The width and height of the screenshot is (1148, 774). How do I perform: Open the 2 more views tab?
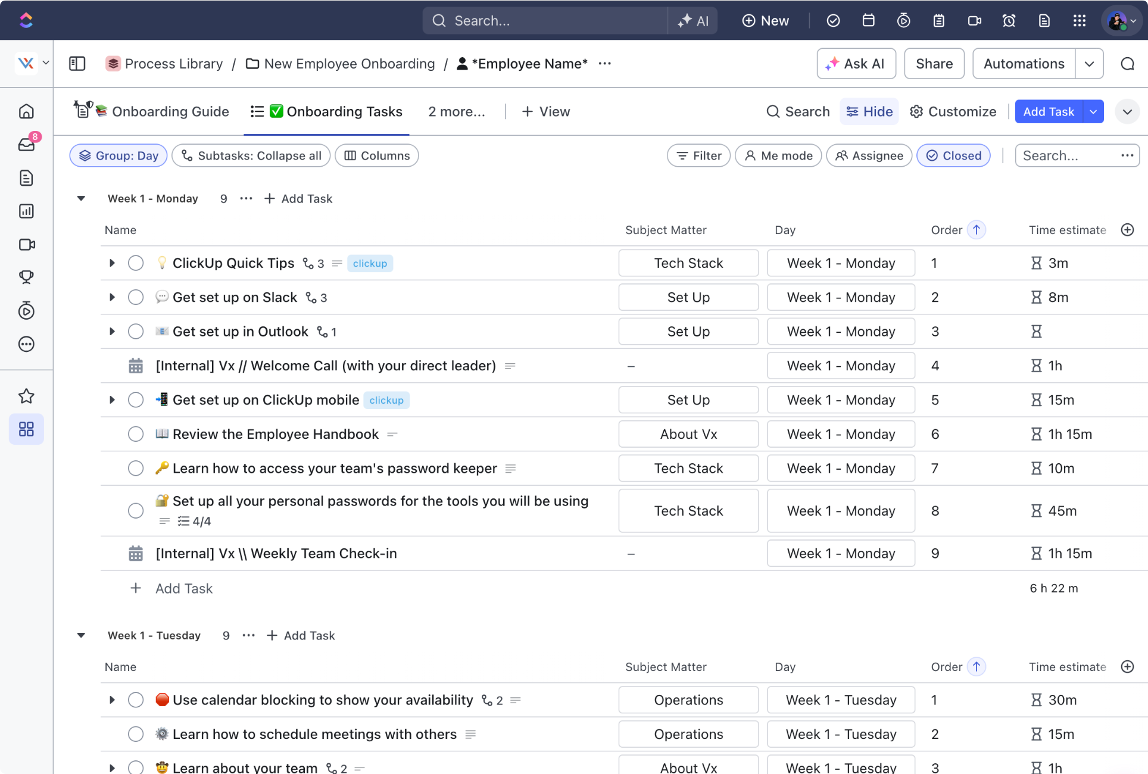pyautogui.click(x=456, y=111)
